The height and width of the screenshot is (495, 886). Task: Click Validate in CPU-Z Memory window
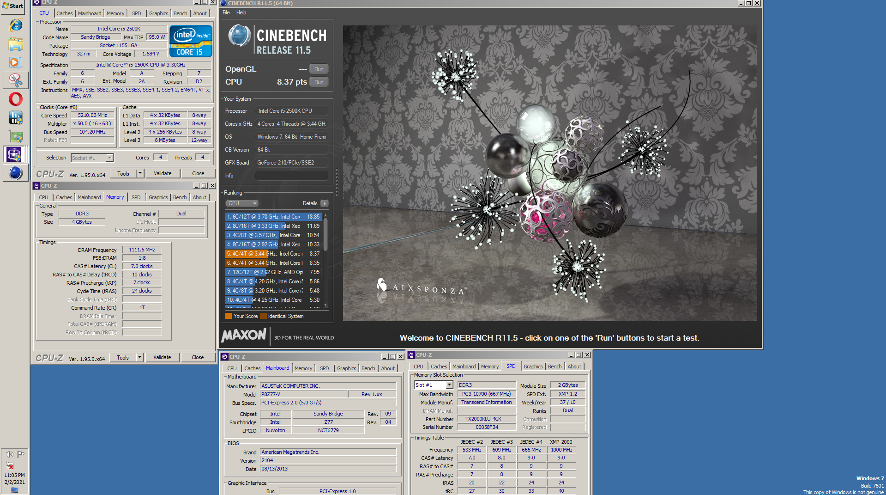162,357
